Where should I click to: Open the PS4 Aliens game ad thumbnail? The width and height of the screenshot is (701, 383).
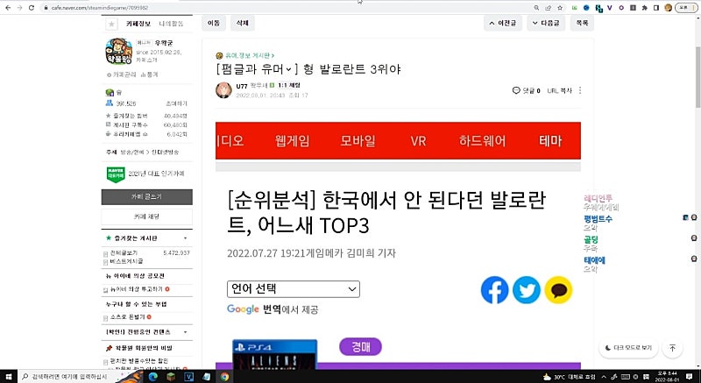point(275,354)
